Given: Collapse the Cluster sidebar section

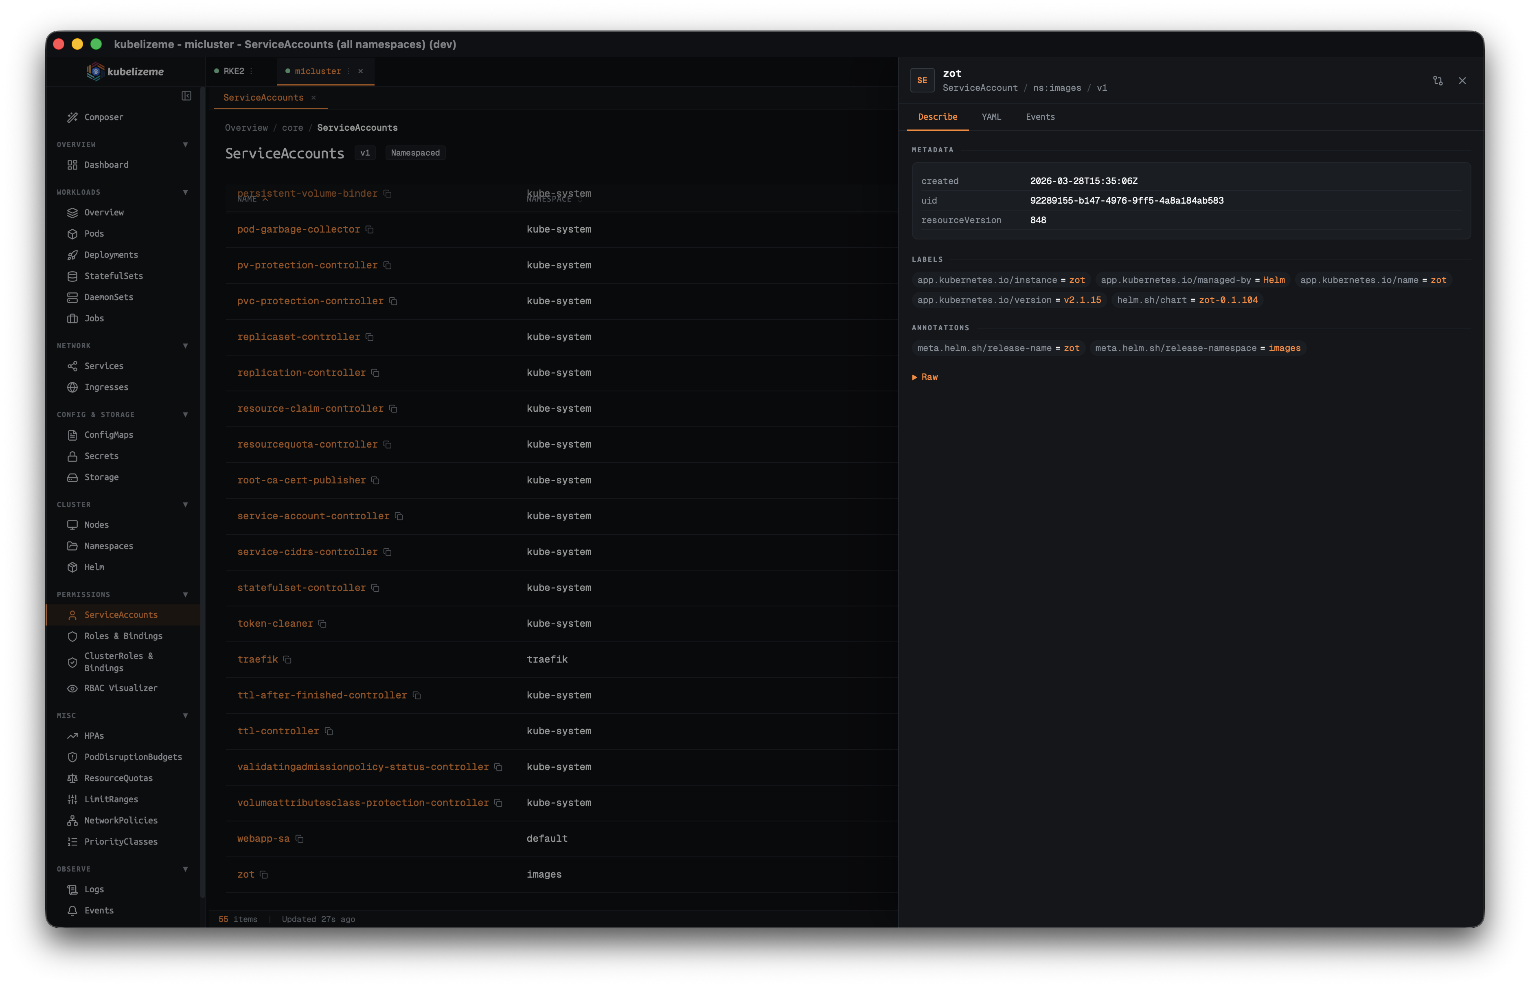Looking at the screenshot, I should 185,504.
